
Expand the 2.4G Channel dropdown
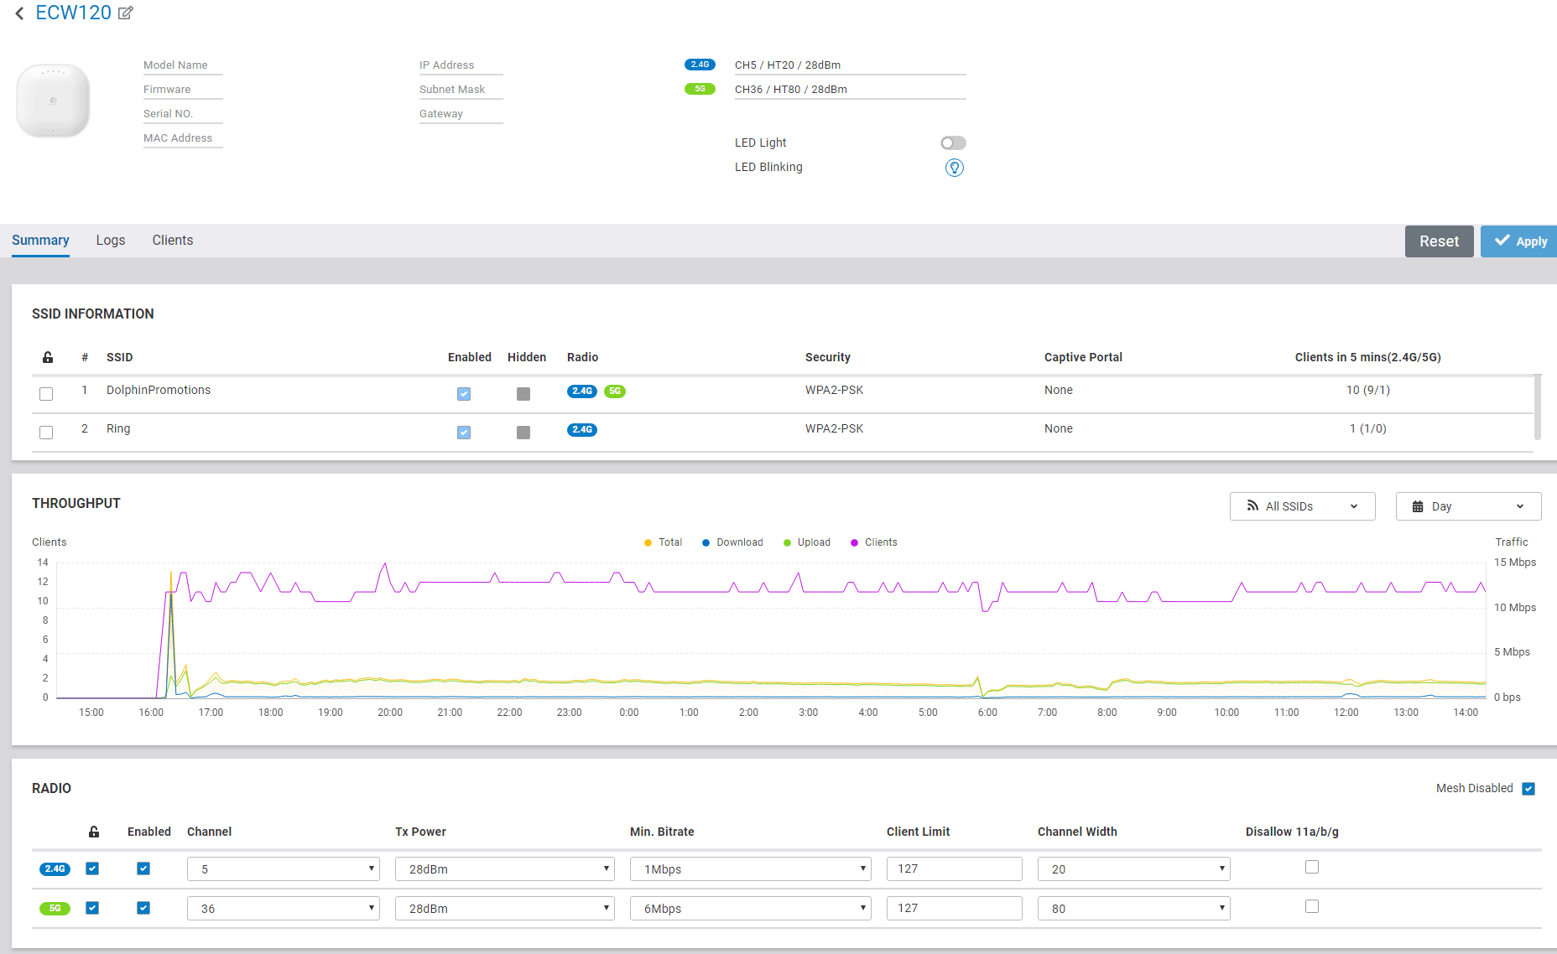(x=283, y=869)
